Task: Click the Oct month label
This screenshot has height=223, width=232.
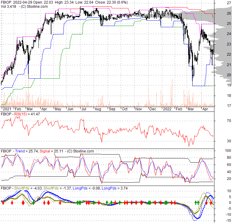Action: coord(125,109)
